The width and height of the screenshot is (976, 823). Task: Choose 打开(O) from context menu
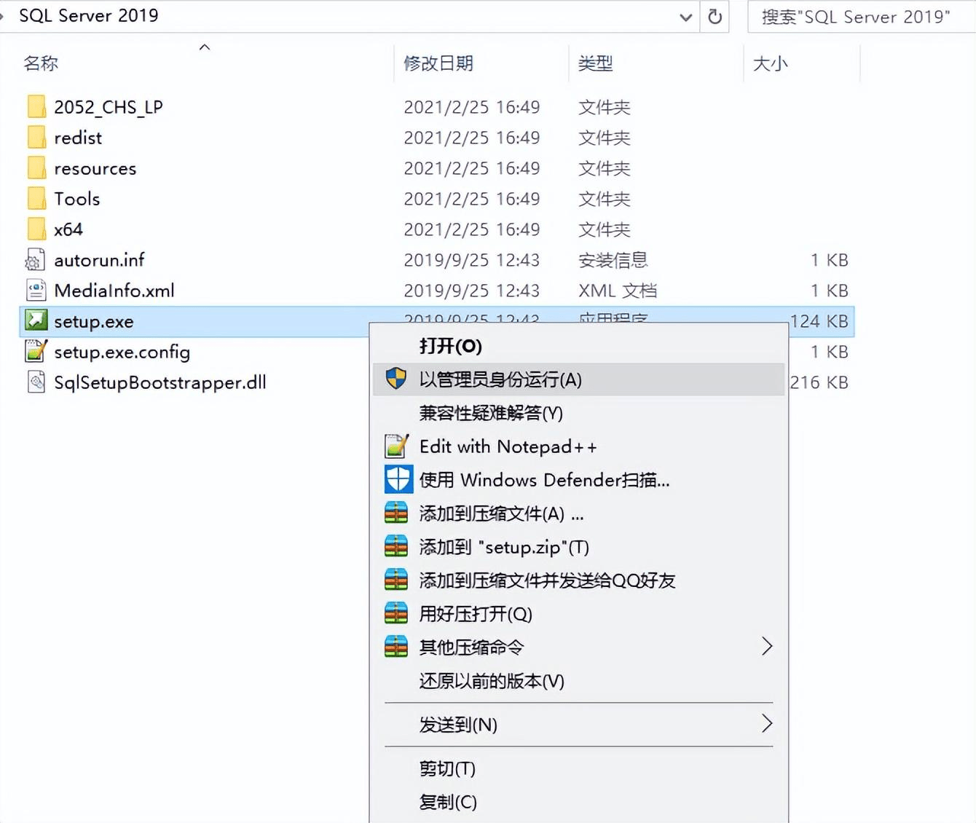(x=579, y=346)
